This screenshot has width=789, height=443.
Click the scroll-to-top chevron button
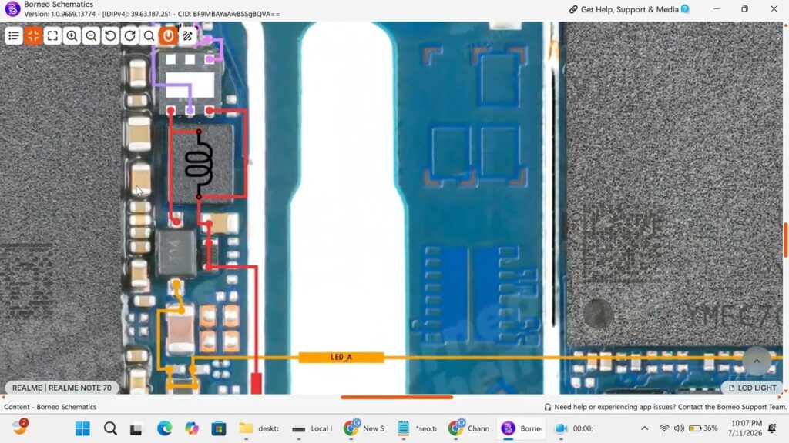757,361
